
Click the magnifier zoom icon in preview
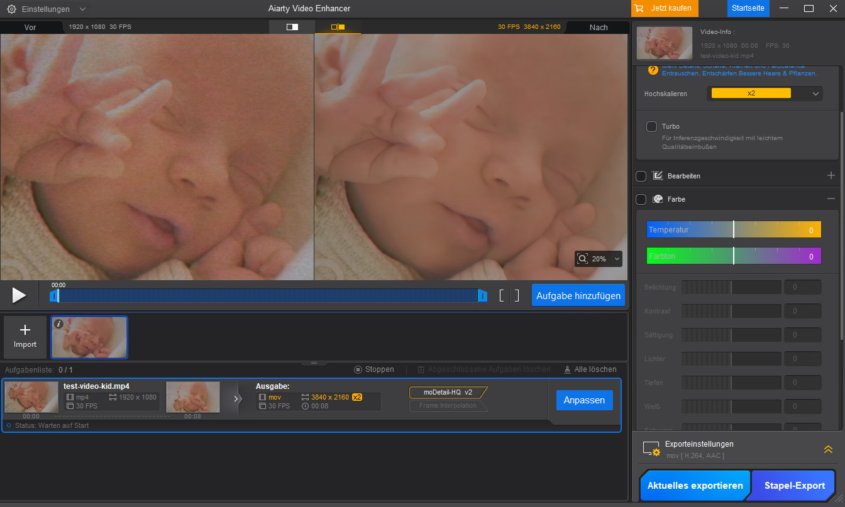[x=583, y=259]
